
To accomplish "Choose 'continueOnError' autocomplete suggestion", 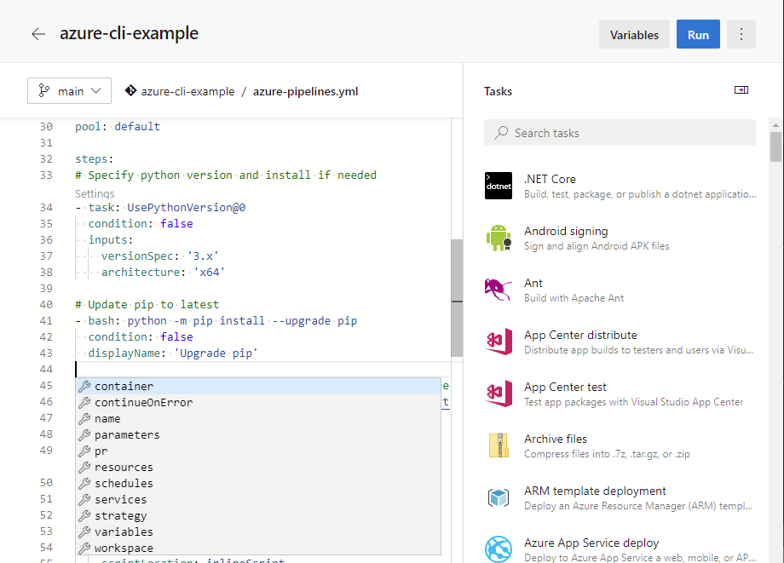I will (x=143, y=403).
